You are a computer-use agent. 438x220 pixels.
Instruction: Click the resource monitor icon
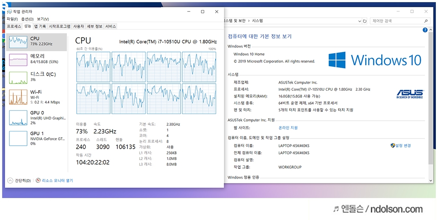tap(38, 180)
